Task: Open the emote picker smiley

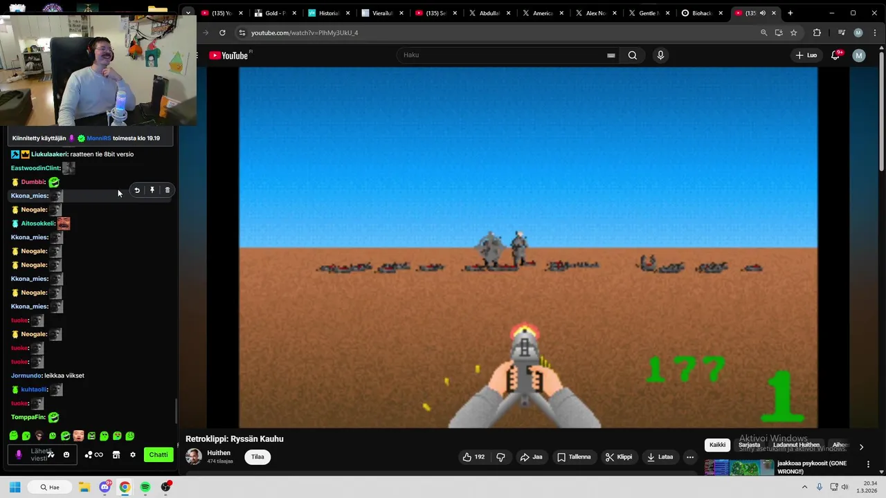Action: point(66,455)
